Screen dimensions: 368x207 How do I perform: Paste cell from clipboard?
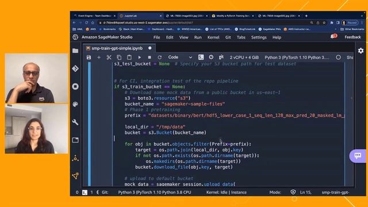(129, 57)
